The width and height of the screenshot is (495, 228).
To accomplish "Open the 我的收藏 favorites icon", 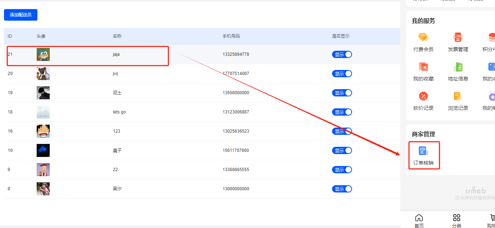I will [423, 67].
